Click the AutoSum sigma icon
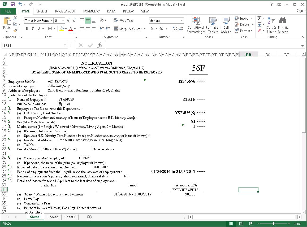The image size is (307, 227). (259, 18)
